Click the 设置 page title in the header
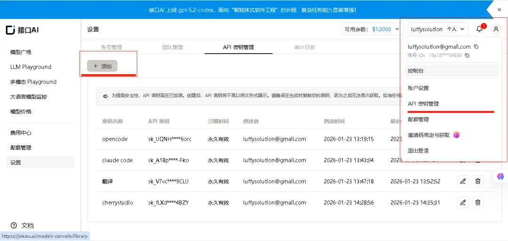Image resolution: width=508 pixels, height=241 pixels. pyautogui.click(x=93, y=30)
